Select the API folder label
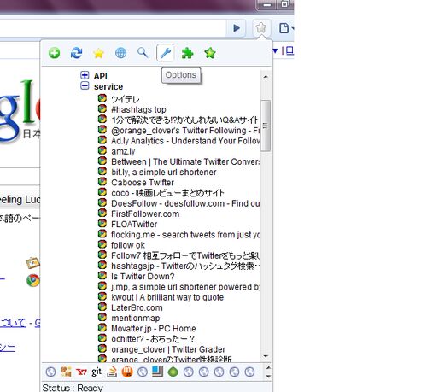 101,76
